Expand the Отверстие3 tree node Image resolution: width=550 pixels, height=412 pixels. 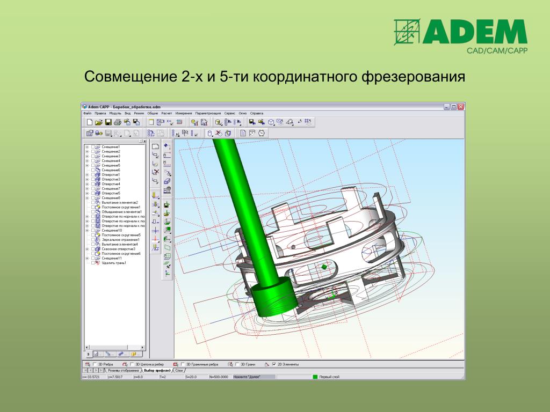(87, 179)
